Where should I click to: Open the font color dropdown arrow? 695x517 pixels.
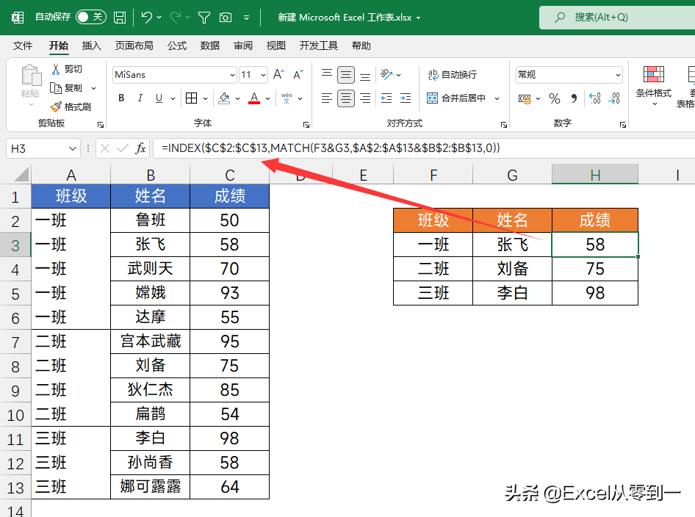click(267, 98)
